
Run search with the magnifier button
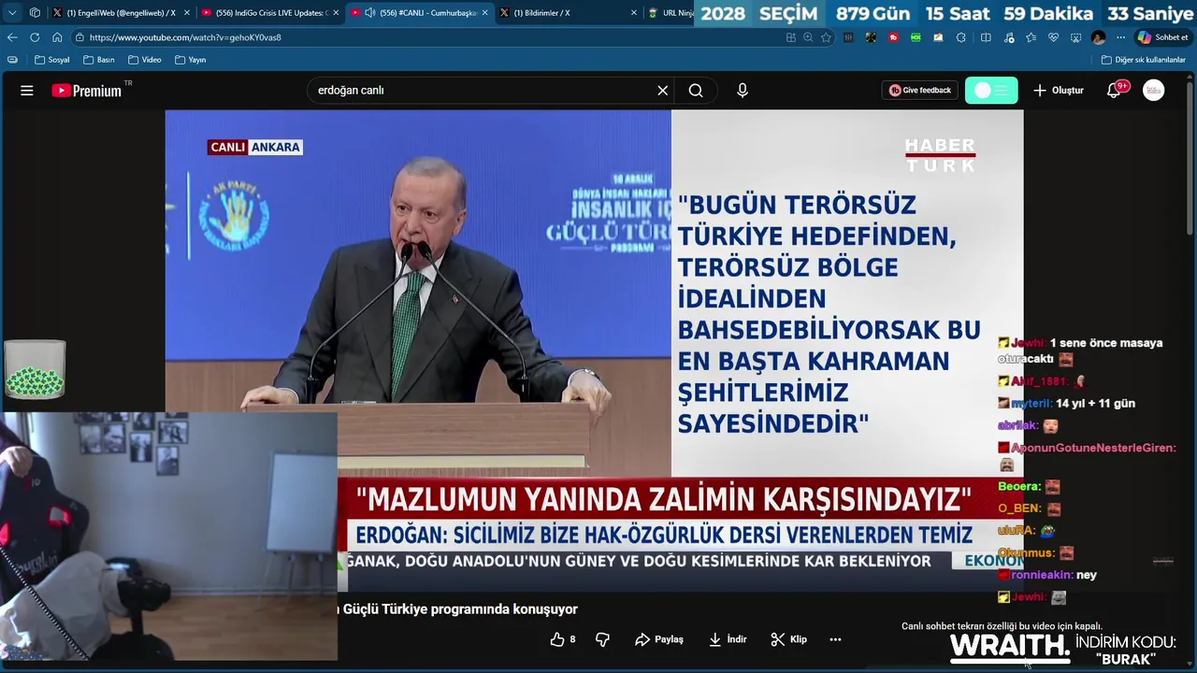tap(696, 91)
